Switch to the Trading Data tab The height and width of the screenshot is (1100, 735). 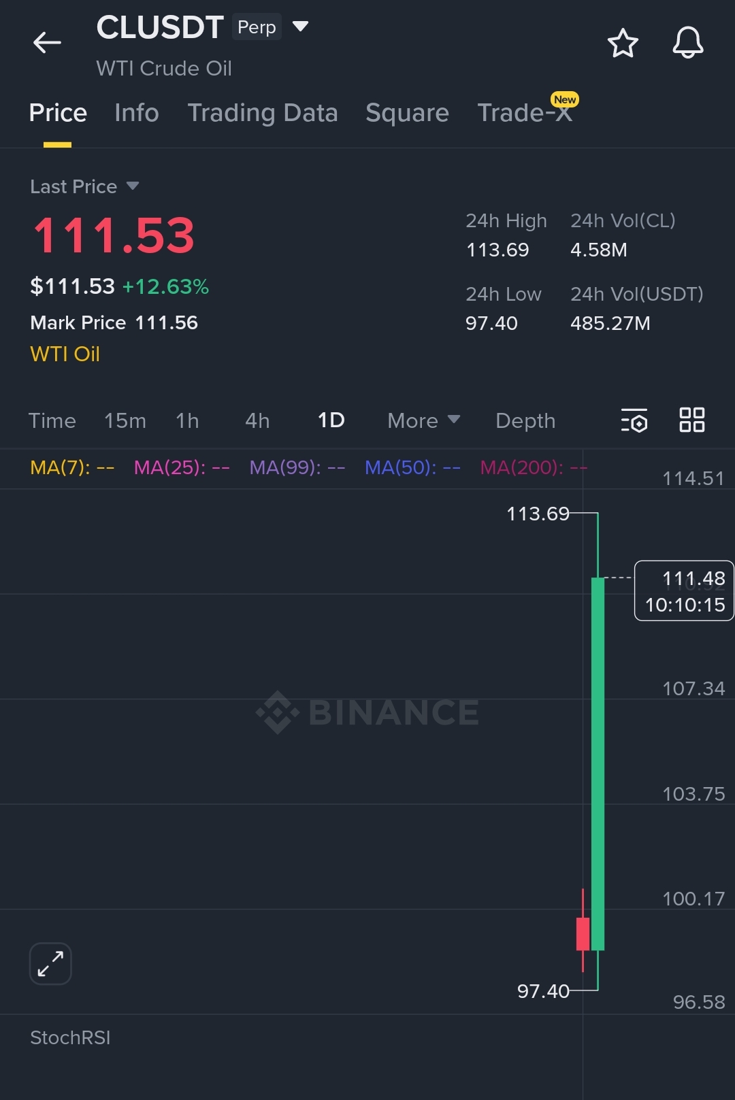[x=263, y=113]
